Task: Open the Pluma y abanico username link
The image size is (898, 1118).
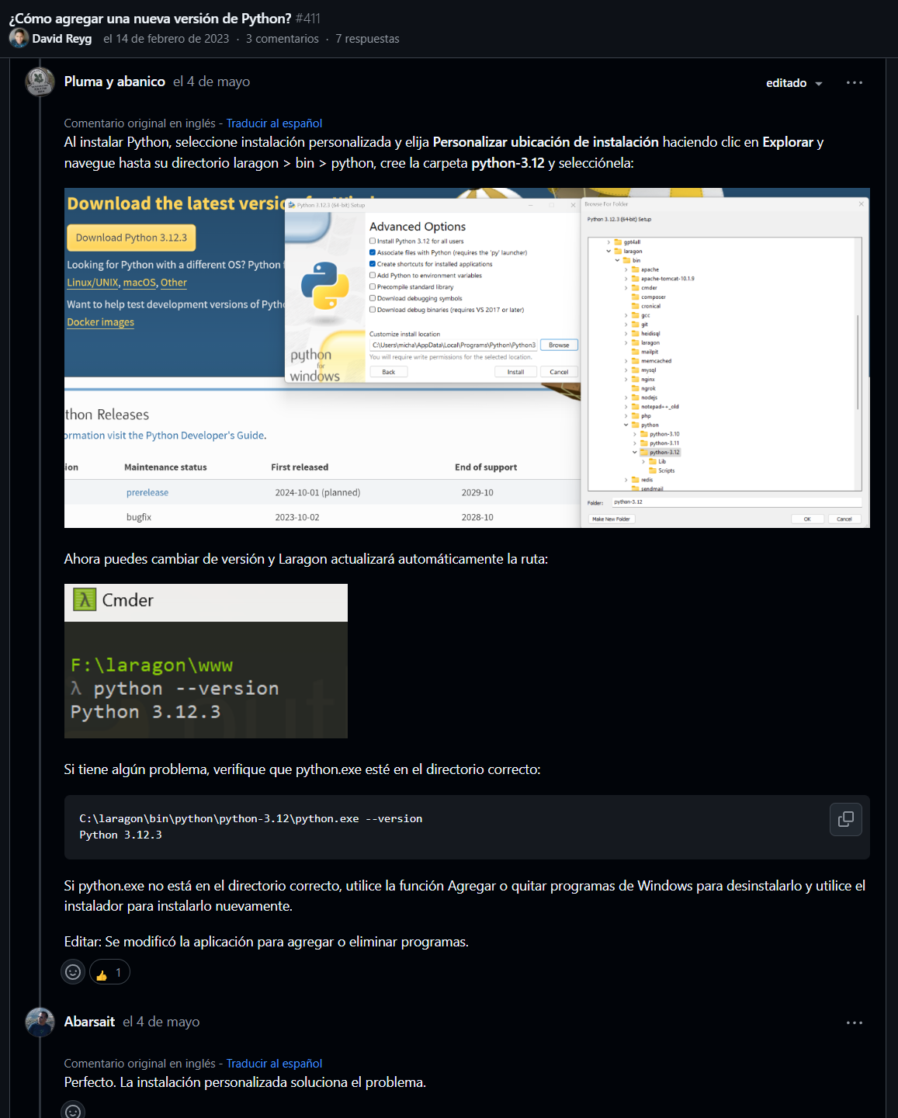Action: [x=114, y=82]
